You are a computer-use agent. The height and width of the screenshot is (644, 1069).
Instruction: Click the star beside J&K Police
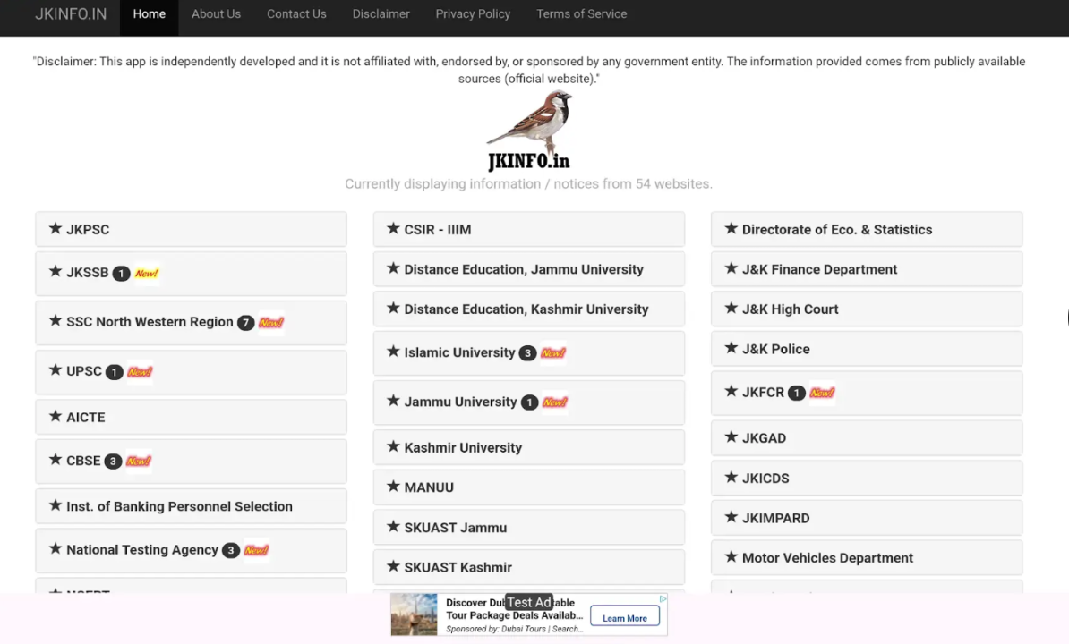731,348
